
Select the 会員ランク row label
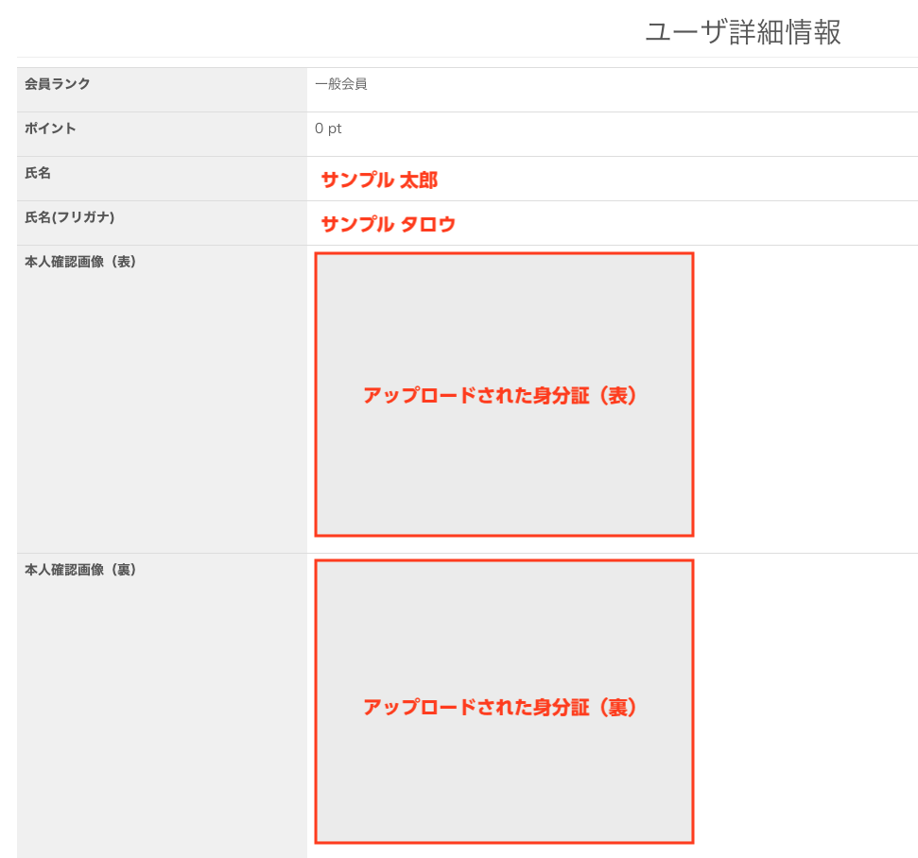point(58,84)
